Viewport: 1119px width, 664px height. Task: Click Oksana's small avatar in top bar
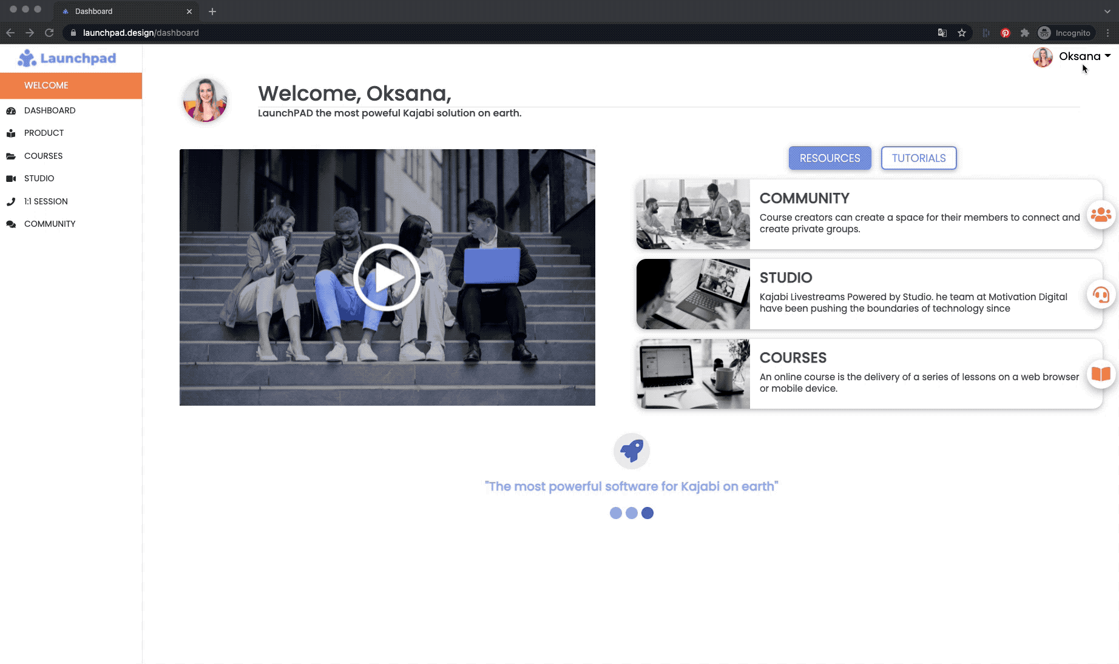(1043, 57)
